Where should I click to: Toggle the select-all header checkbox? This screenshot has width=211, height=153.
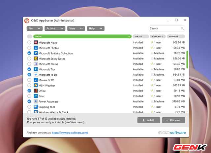click(x=30, y=36)
